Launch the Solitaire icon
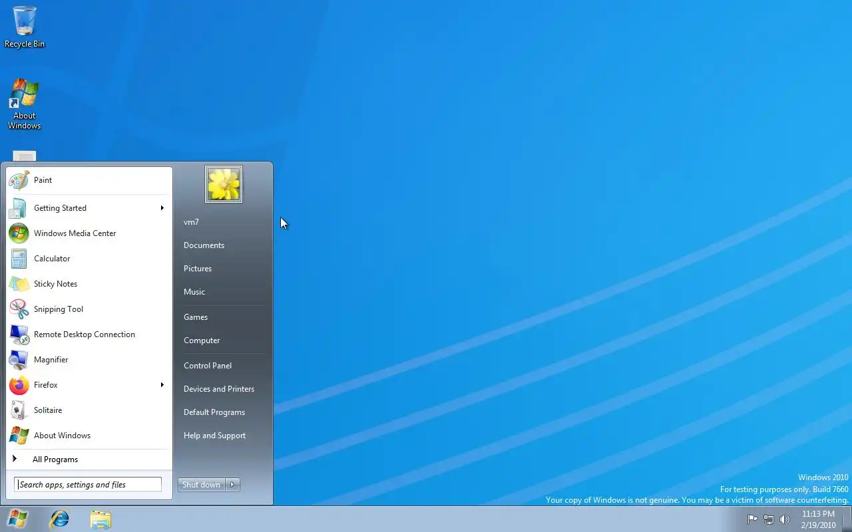 pos(19,410)
